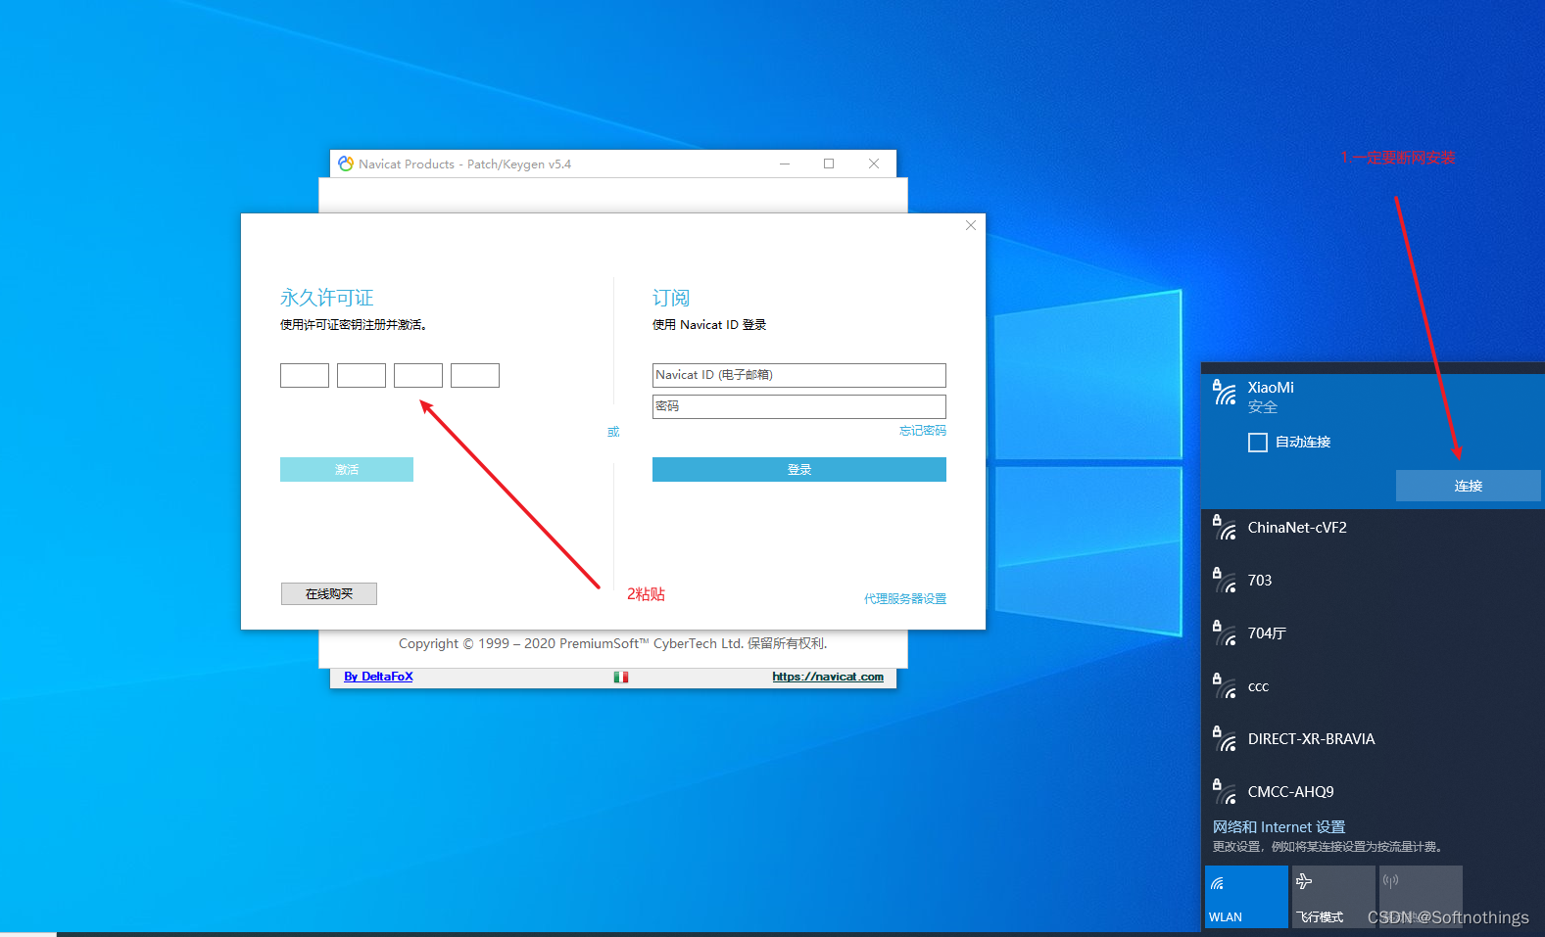Select the CMCC-AHQ9 Wi-Fi network
This screenshot has width=1545, height=937.
pos(1373,792)
